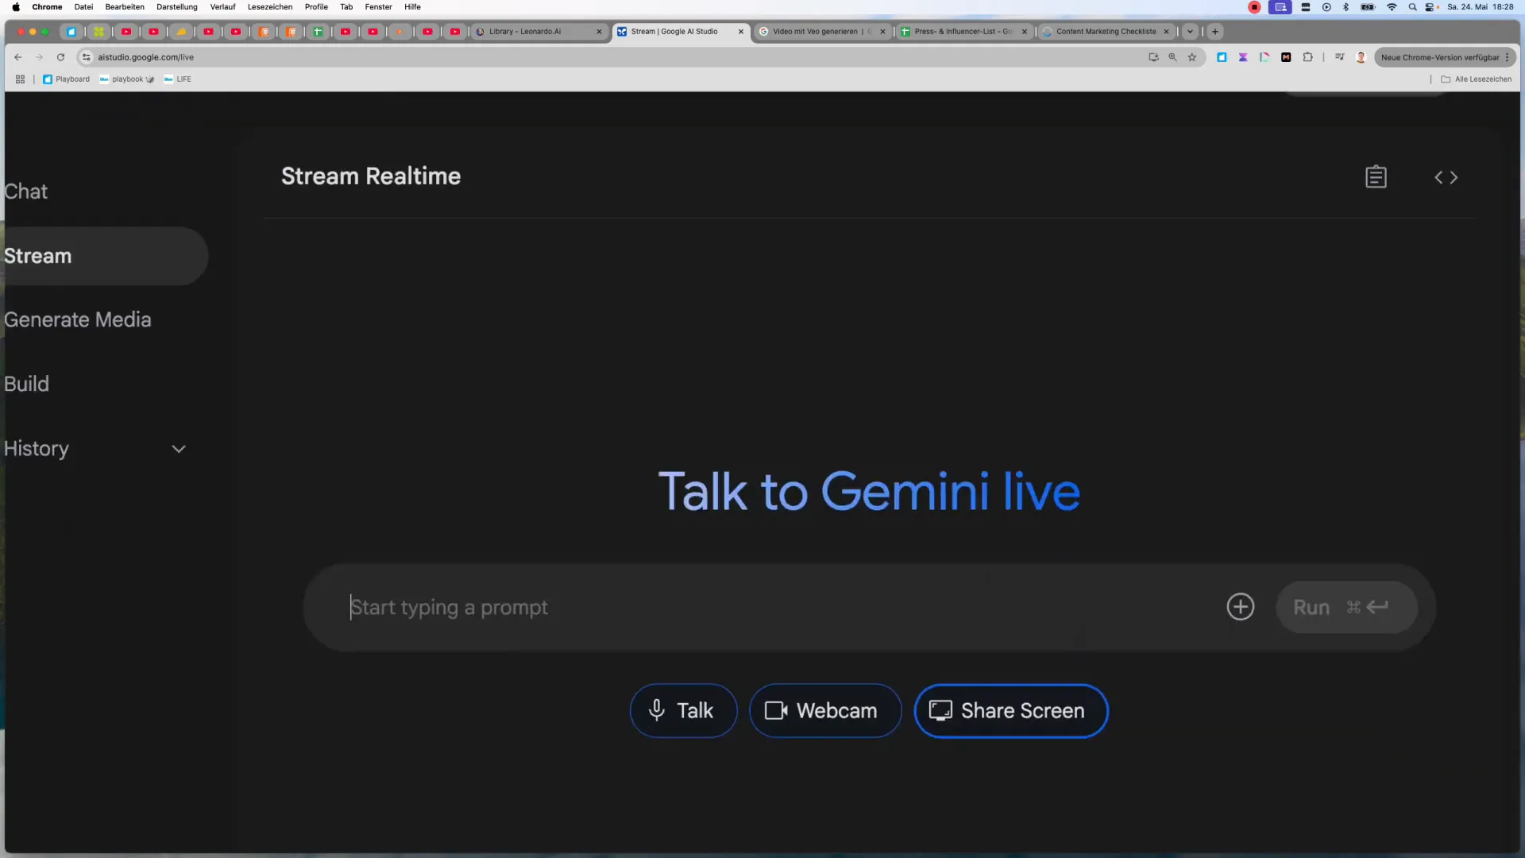
Task: Open the Chrome profile avatar
Action: 1361,57
